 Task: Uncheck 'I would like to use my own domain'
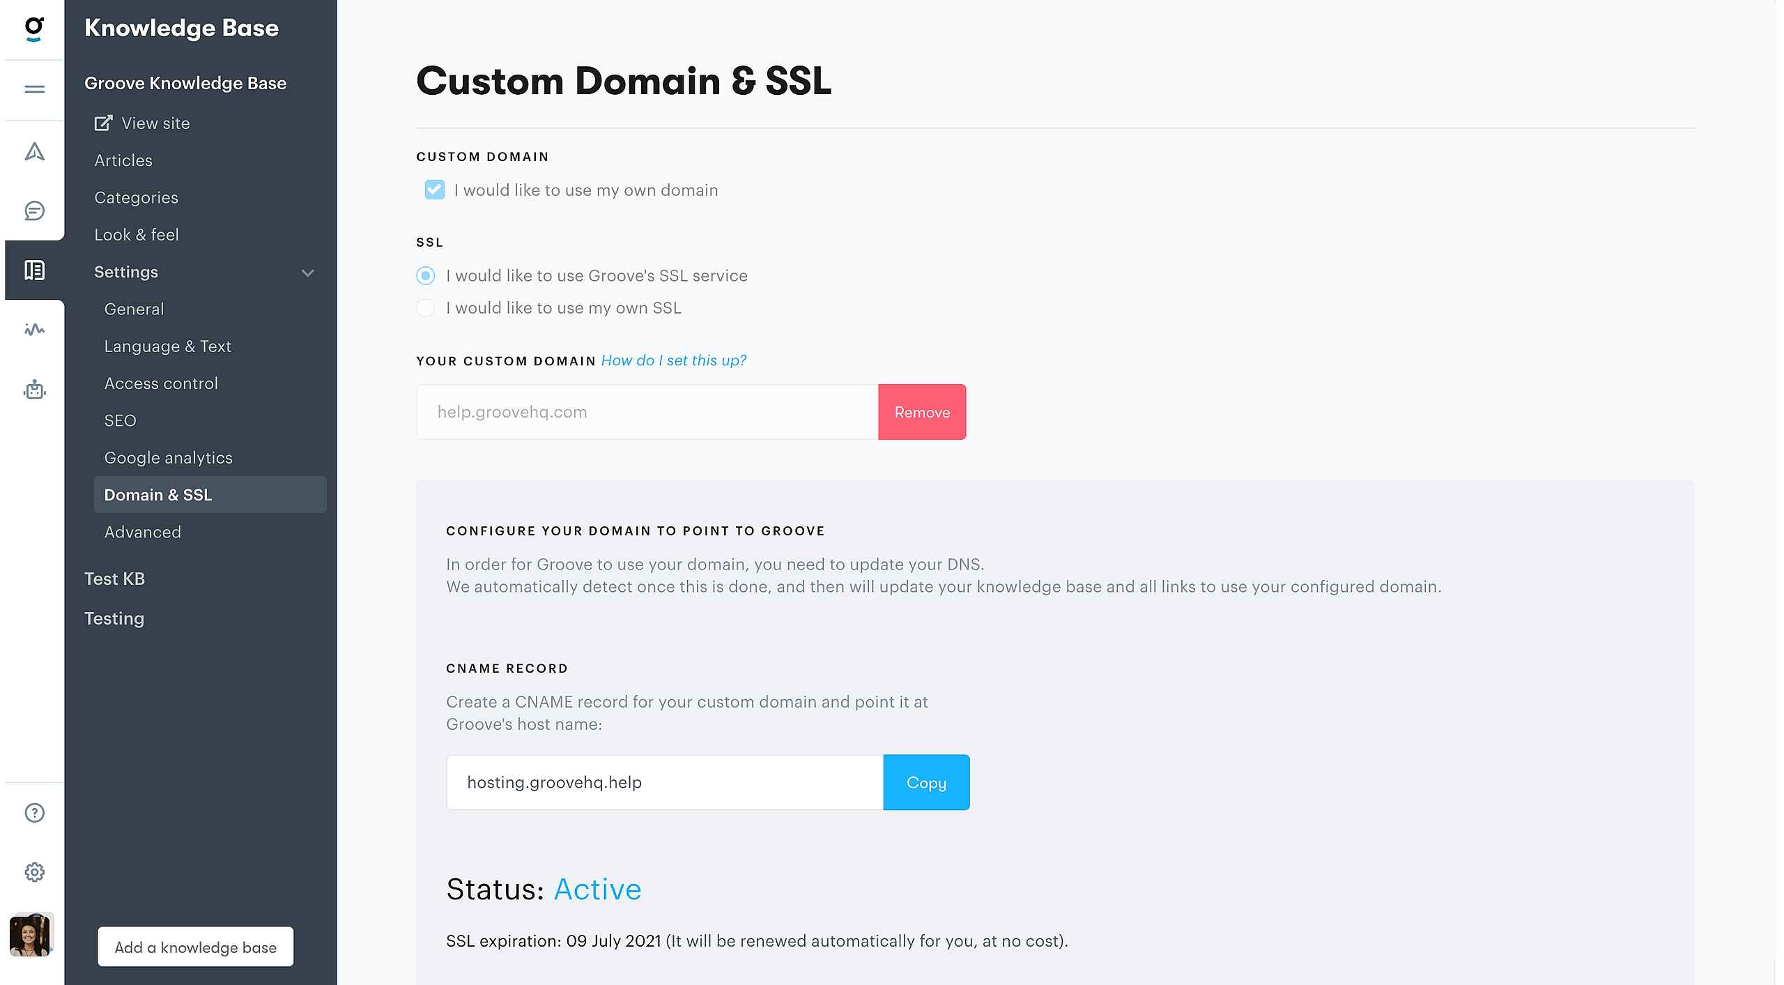434,190
